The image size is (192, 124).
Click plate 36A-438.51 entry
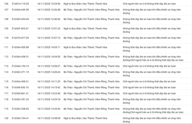pos(22,57)
